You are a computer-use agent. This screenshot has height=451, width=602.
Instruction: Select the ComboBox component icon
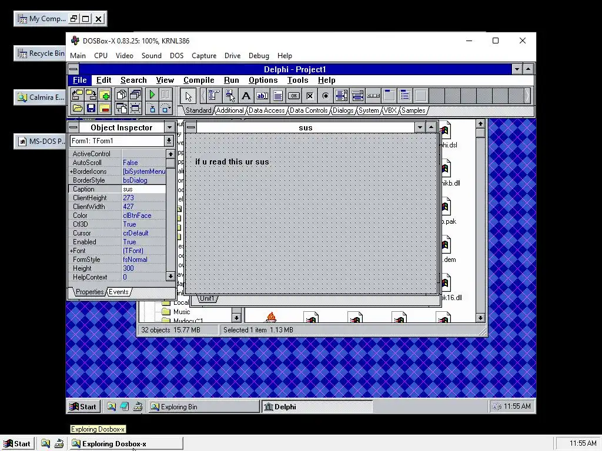point(357,96)
